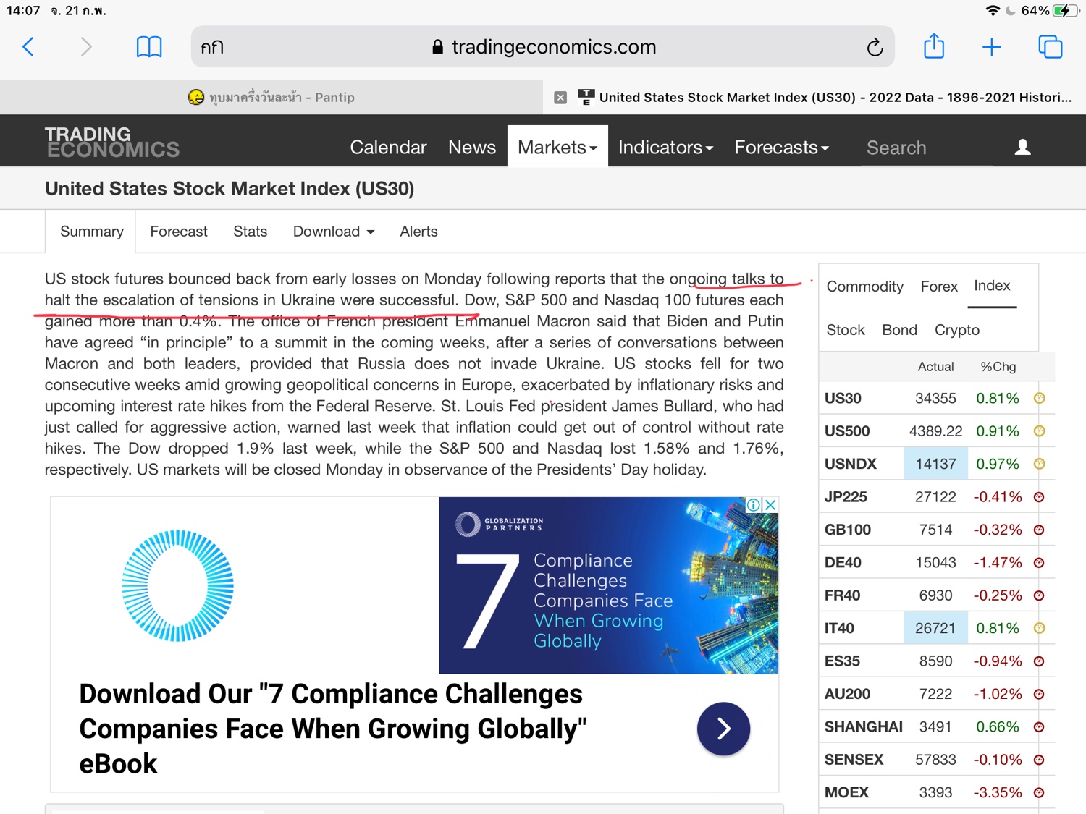Click the clock icon in SHANGHAI row
The width and height of the screenshot is (1086, 814).
1039,727
